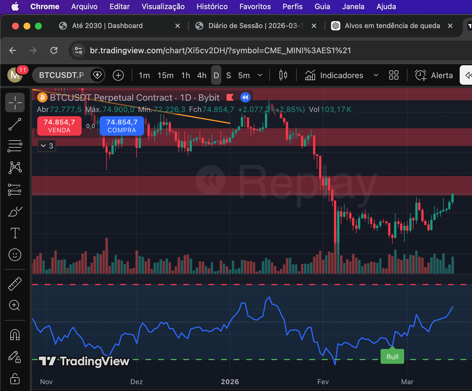Select the trend line drawing tool
This screenshot has width=472, height=391.
[x=15, y=125]
